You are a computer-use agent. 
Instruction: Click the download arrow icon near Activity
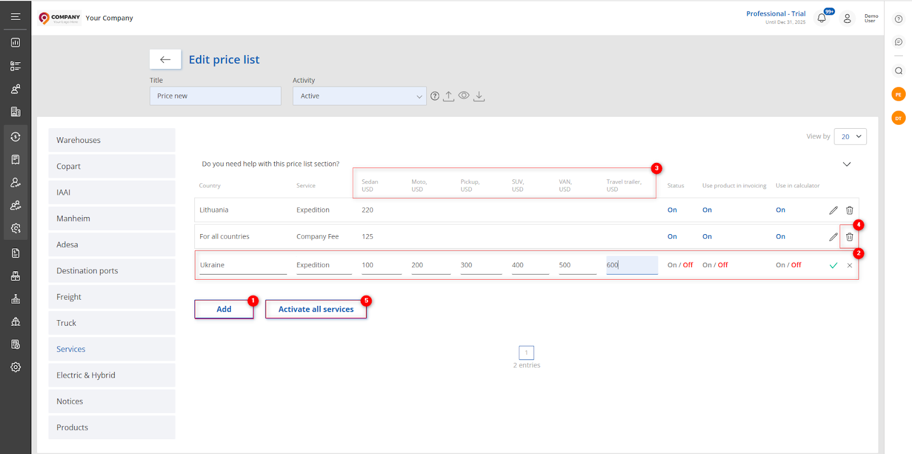tap(479, 96)
